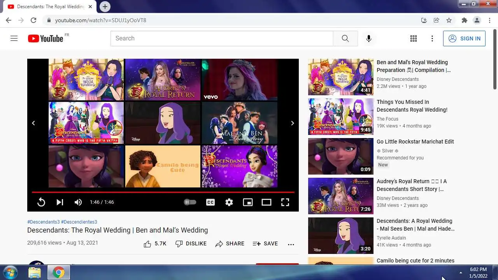Screen dimensions: 498x280
Task: Bookmark this page with star icon
Action: point(449,20)
